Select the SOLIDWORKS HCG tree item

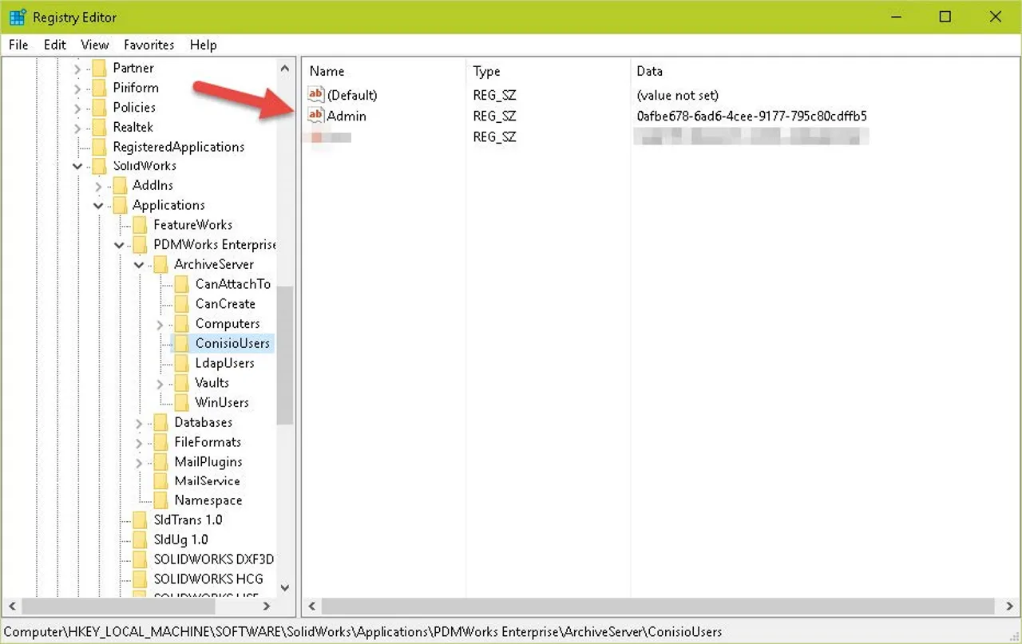[208, 579]
